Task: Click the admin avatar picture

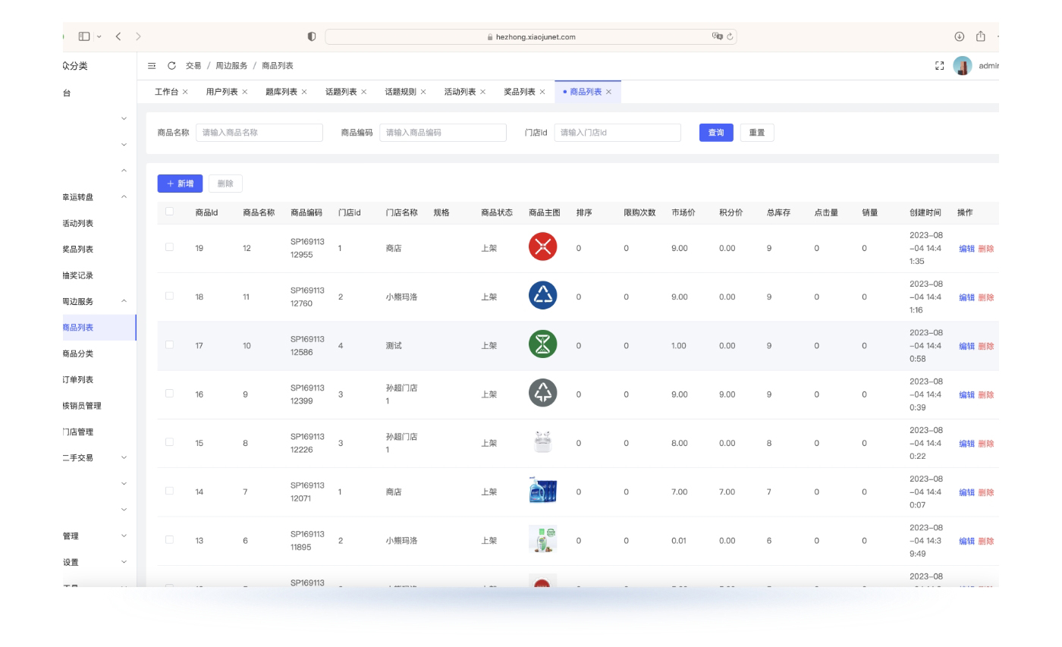Action: tap(962, 66)
